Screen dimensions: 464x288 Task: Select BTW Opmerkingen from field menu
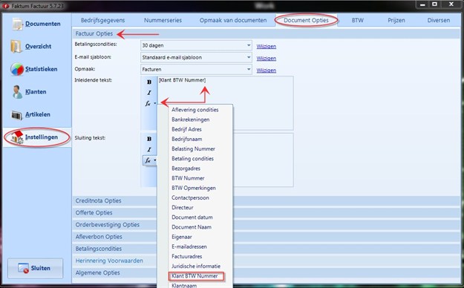coord(194,188)
